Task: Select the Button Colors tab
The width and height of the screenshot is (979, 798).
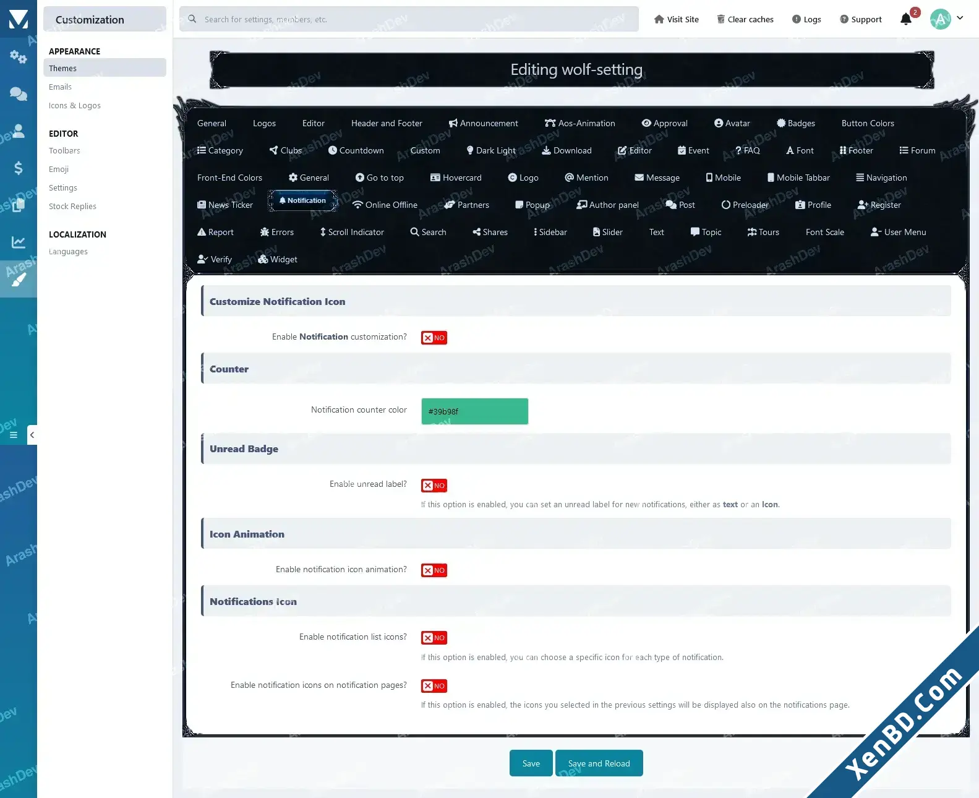Action: (x=868, y=123)
